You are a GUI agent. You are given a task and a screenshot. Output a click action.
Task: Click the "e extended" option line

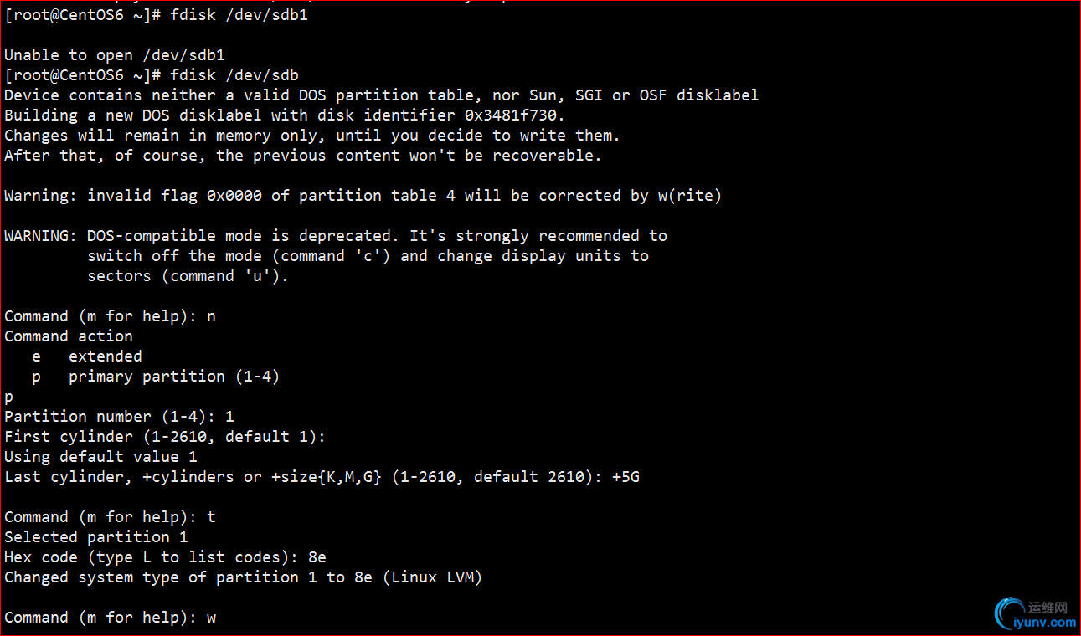(87, 356)
